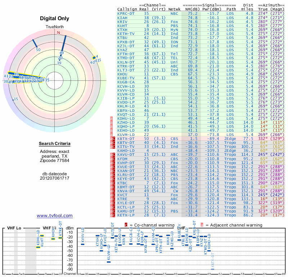Viewport: 288px width, 277px height.
Task: Select KAVU-DT callsign in the table
Action: 126,155
